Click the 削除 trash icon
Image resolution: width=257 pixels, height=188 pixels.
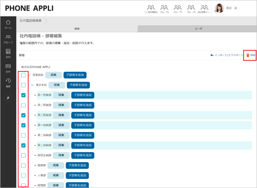(248, 55)
